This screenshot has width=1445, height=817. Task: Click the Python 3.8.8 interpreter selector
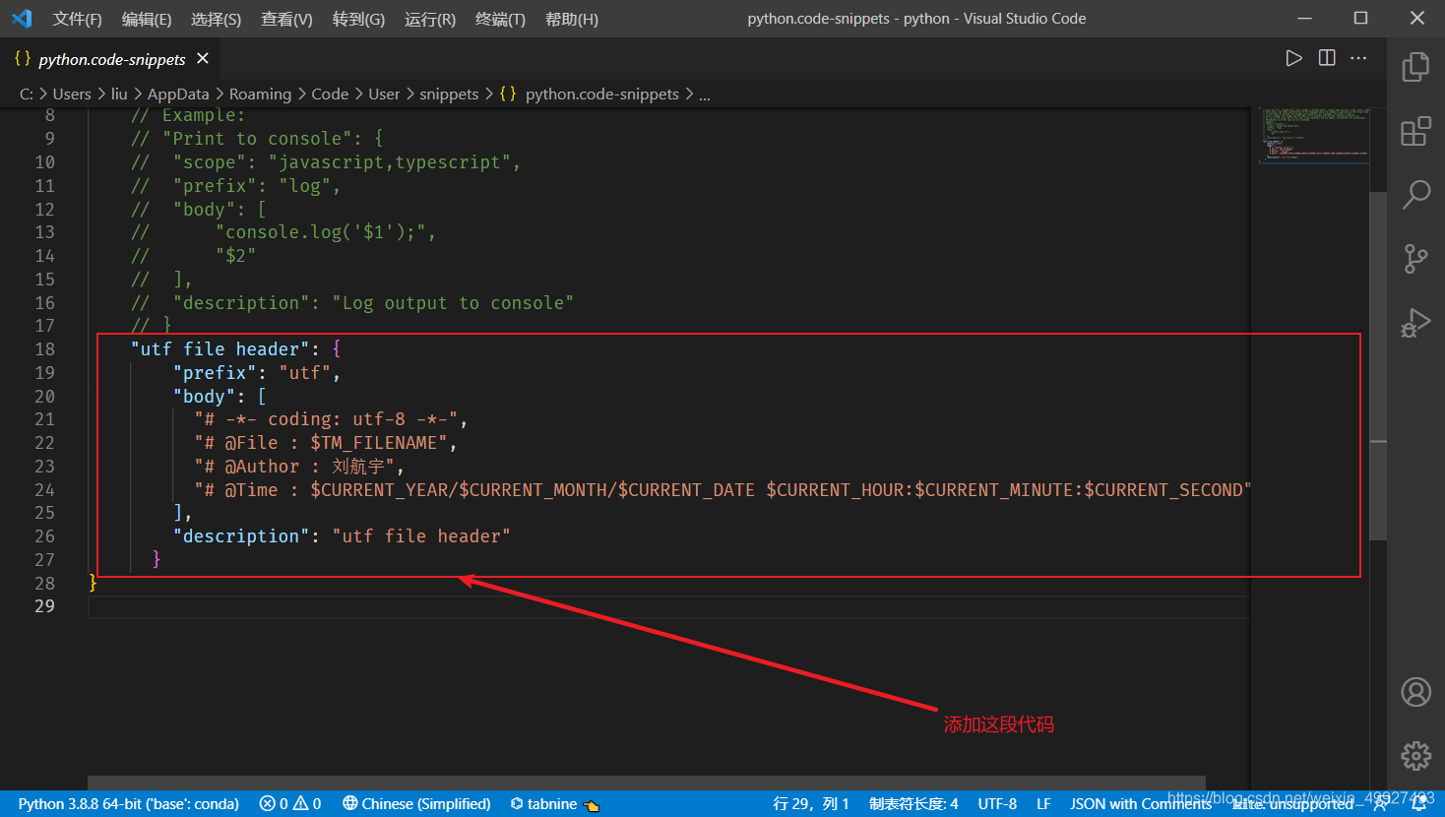[x=128, y=804]
